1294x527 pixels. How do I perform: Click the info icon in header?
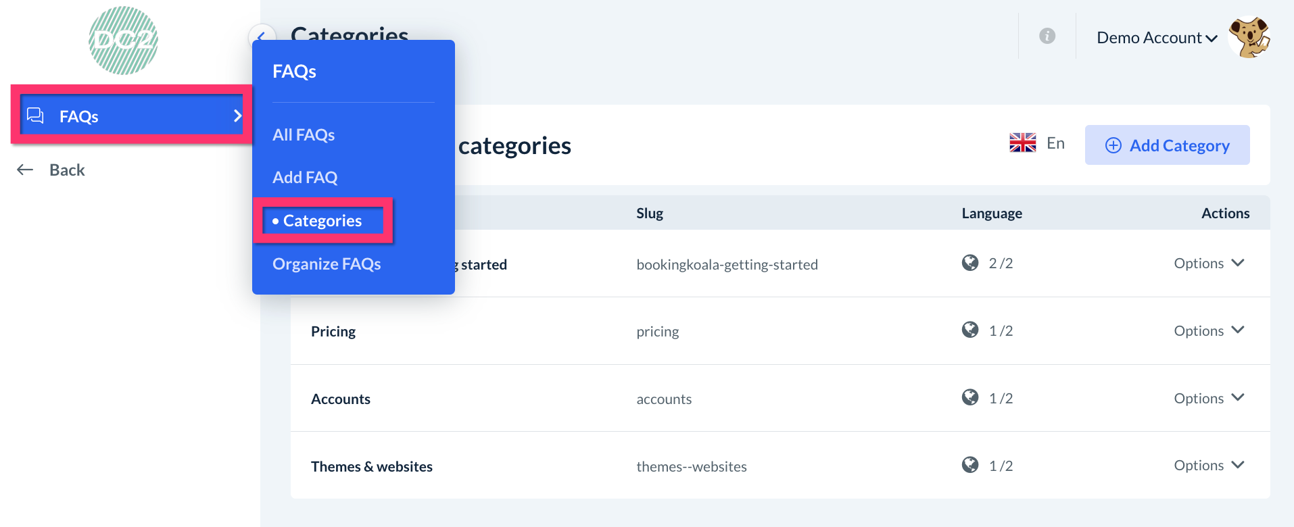[1047, 36]
